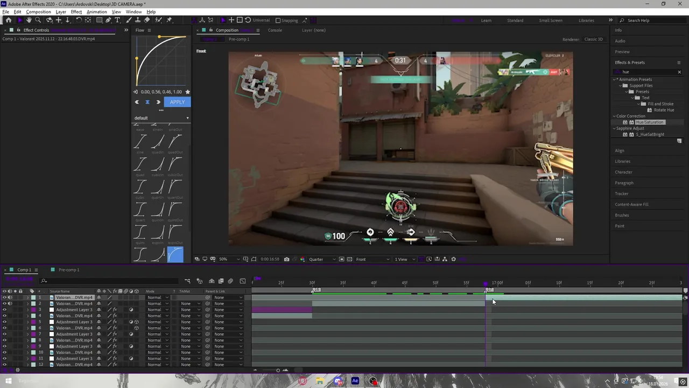Screen dimensions: 689x388
Task: Open the Flow preset 'default' dropdown
Action: pos(161,118)
